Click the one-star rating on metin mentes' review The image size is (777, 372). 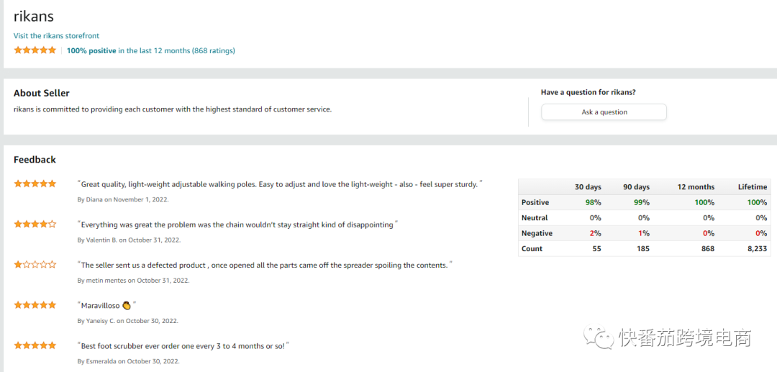tap(35, 265)
